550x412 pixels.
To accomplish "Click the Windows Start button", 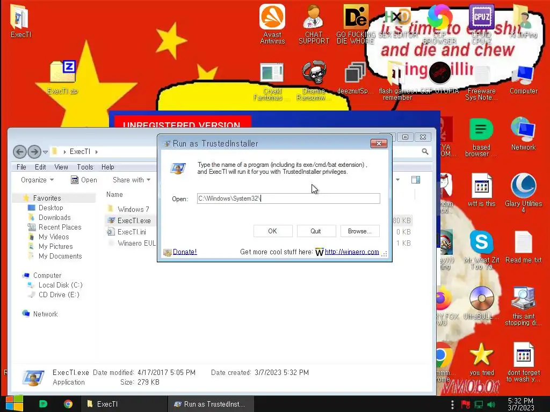I will 14,403.
